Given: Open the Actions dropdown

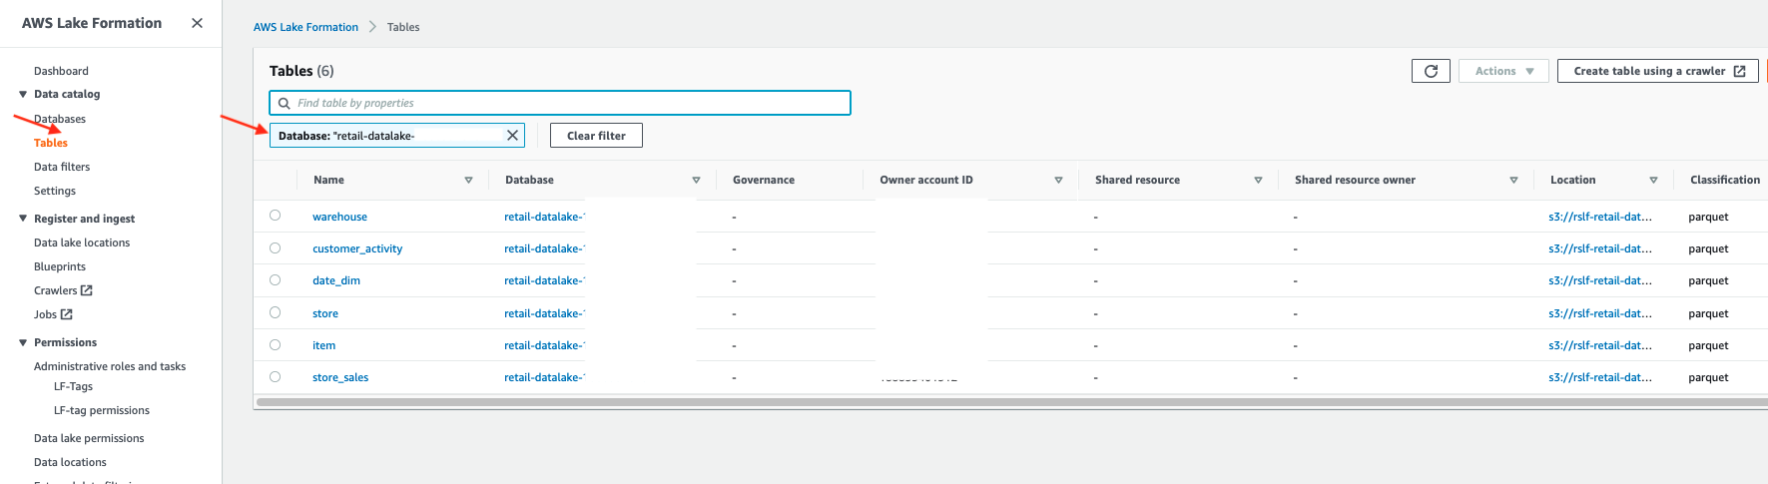Looking at the screenshot, I should click(1503, 71).
